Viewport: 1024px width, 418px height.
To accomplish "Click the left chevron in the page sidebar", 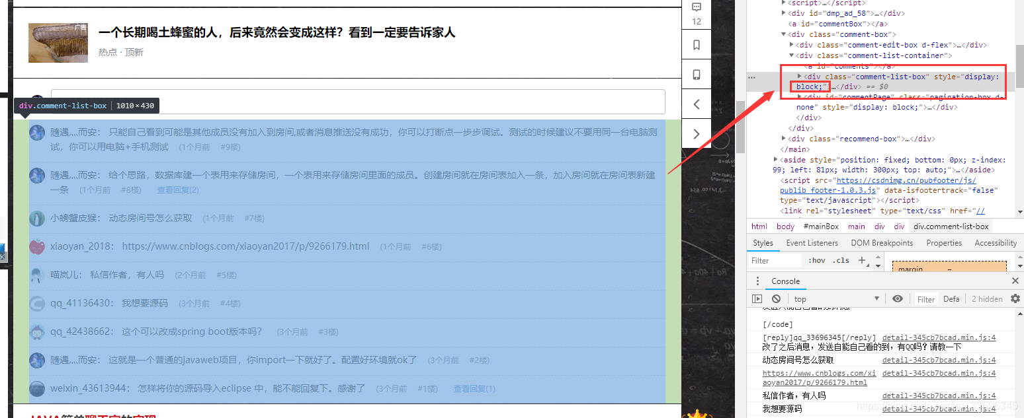I will [x=696, y=104].
